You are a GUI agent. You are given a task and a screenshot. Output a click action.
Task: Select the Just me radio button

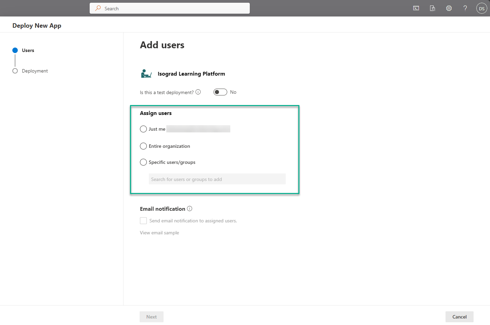click(143, 129)
